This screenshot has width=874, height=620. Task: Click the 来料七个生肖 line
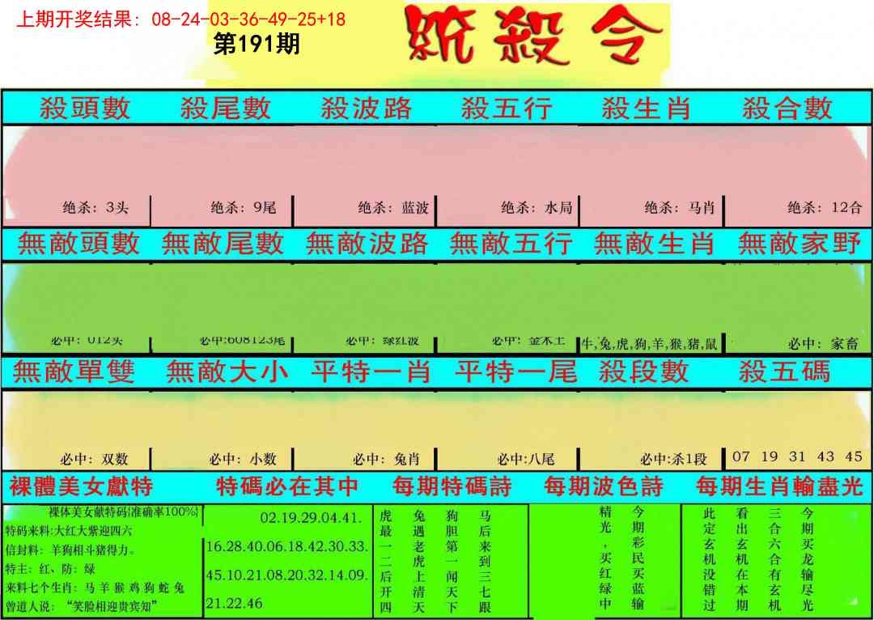(x=95, y=588)
